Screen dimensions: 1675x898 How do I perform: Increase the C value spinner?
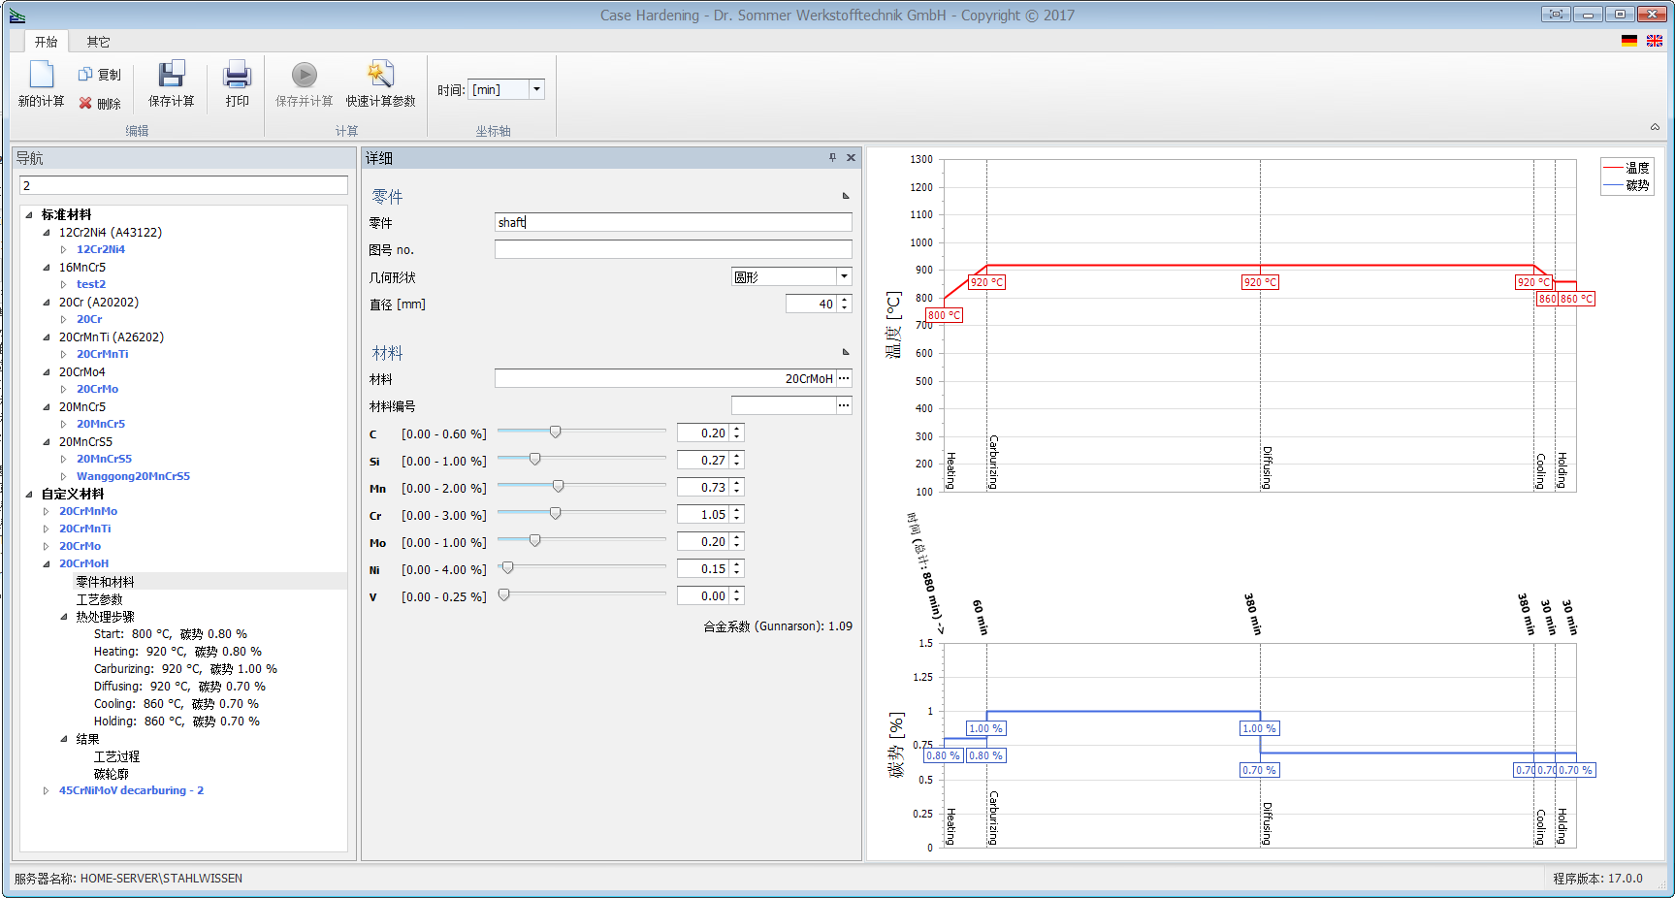pyautogui.click(x=737, y=429)
